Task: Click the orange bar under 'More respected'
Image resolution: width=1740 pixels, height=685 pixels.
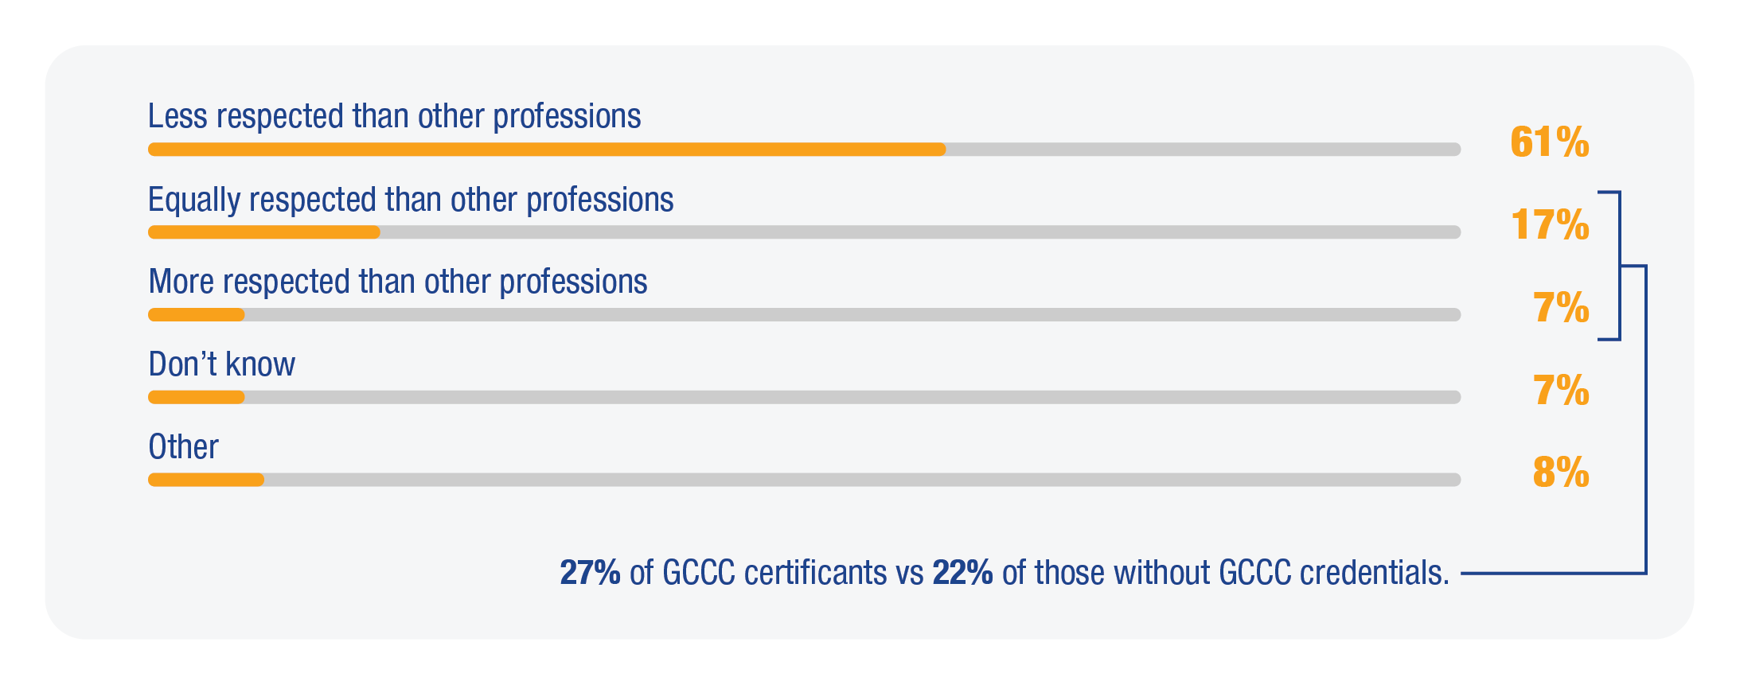Action: point(197,315)
